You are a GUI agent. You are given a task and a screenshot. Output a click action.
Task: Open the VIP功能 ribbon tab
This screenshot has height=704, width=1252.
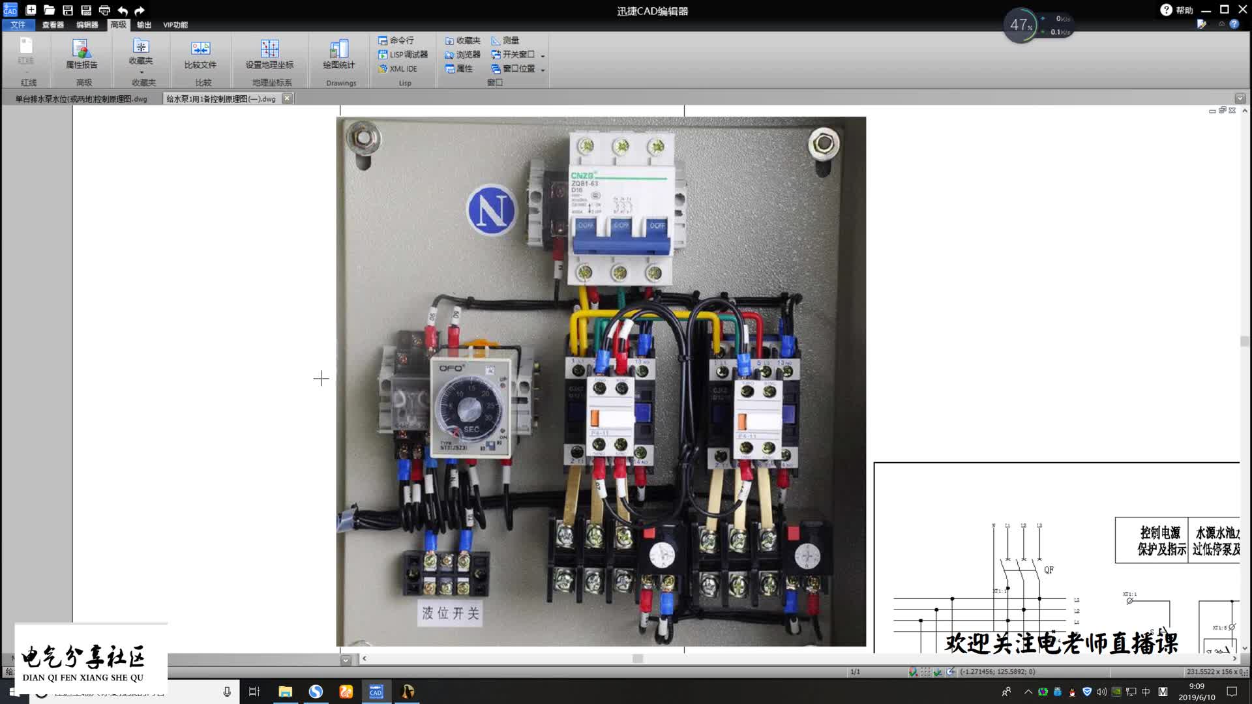(x=175, y=25)
